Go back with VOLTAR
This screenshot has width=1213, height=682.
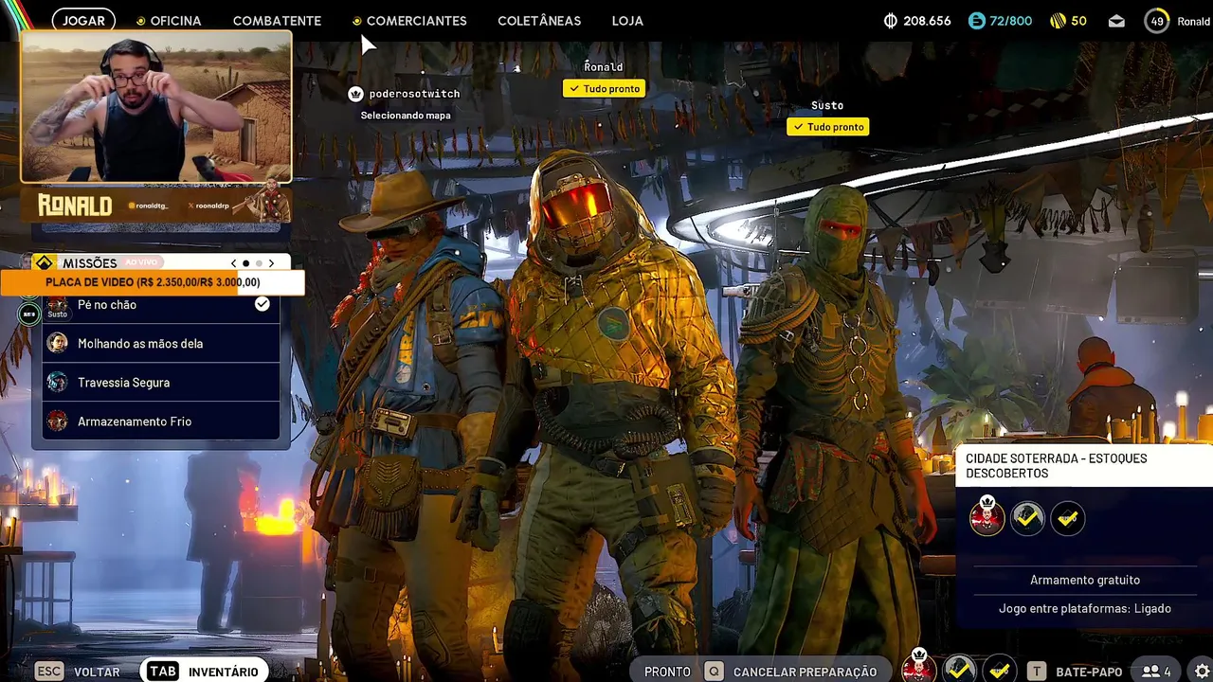[x=97, y=672]
